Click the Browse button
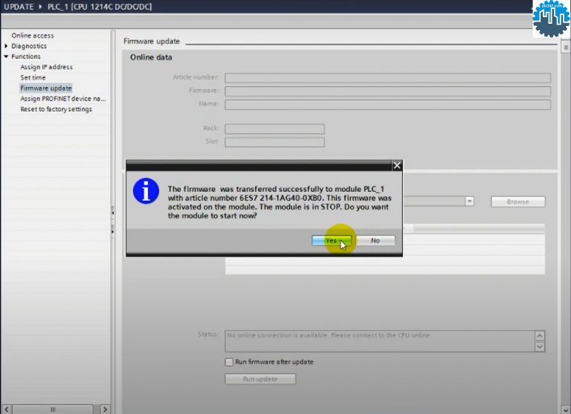This screenshot has height=414, width=571. (517, 201)
